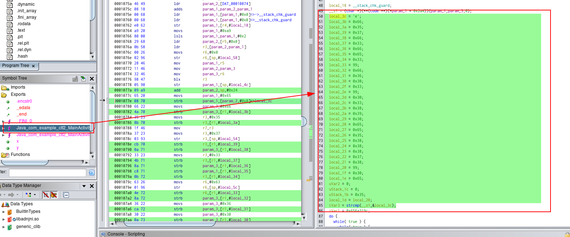Click local_3c on decompiler line 50
This screenshot has width=570, height=237.
[x=337, y=17]
